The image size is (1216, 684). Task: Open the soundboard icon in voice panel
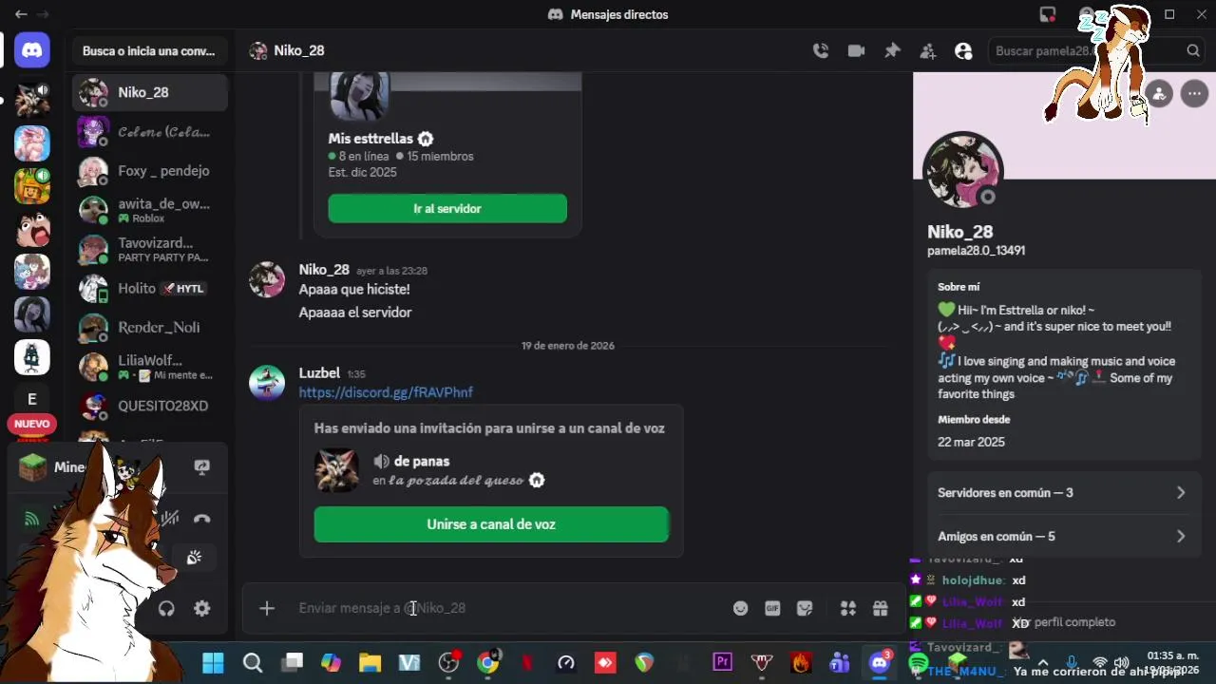click(x=194, y=558)
